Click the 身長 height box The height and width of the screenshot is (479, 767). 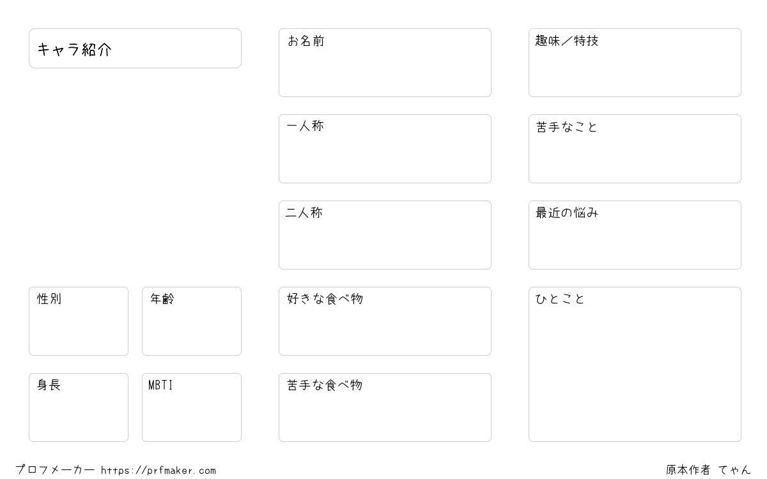click(x=79, y=407)
